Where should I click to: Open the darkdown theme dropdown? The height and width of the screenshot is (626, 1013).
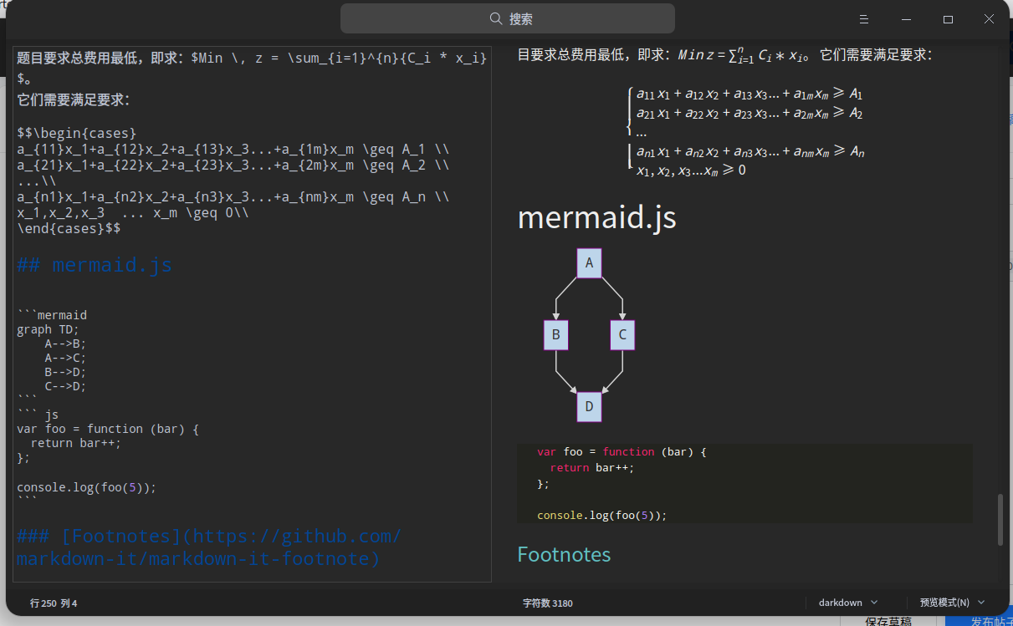coord(848,603)
